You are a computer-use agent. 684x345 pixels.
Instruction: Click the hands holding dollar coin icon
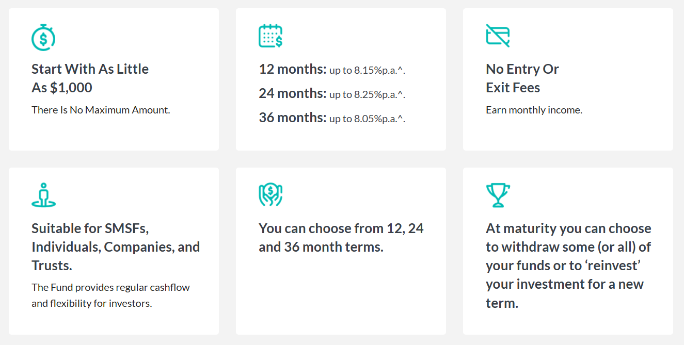271,195
